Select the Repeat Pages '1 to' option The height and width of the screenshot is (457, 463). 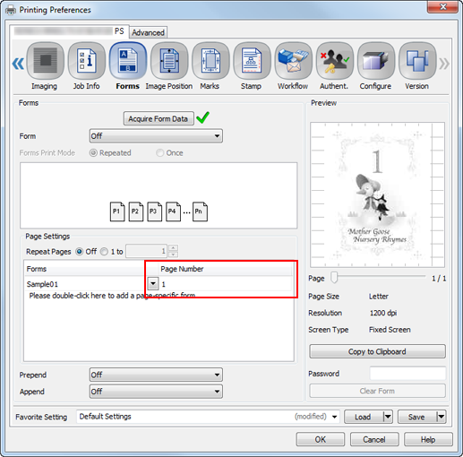pyautogui.click(x=104, y=252)
